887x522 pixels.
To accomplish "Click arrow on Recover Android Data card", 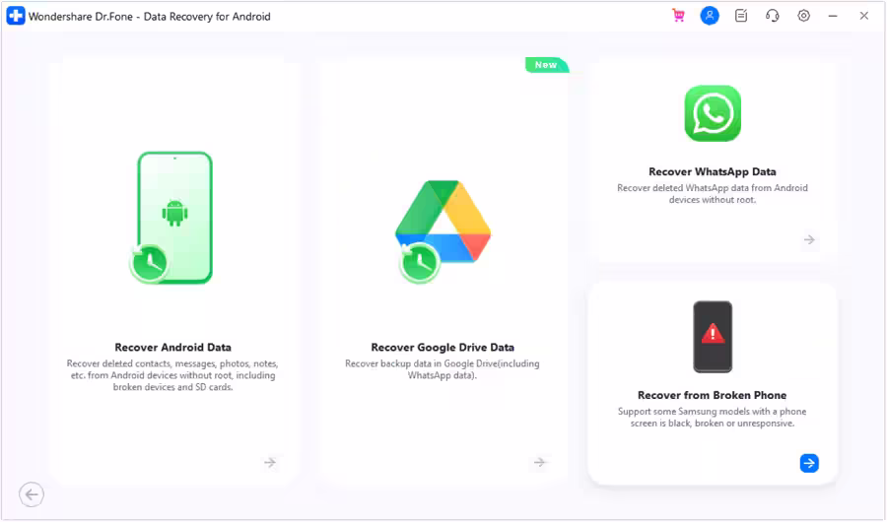I will coord(270,463).
